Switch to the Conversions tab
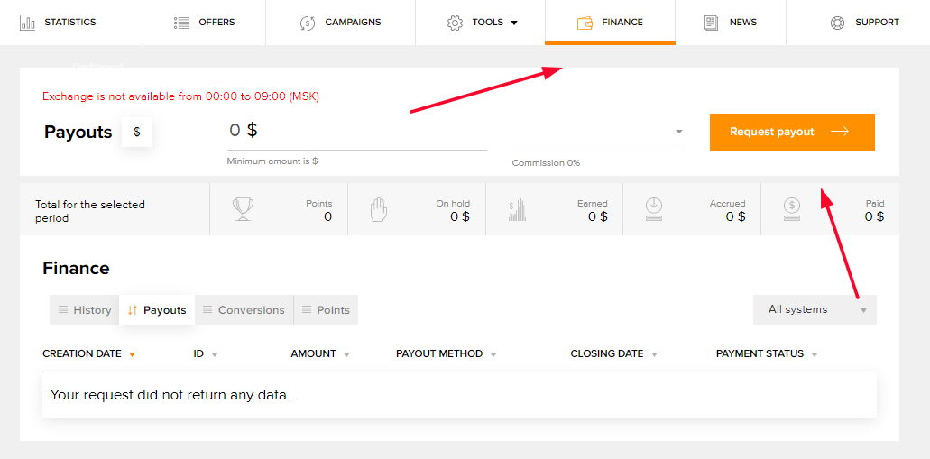Screen dimensions: 930x459 [244, 310]
